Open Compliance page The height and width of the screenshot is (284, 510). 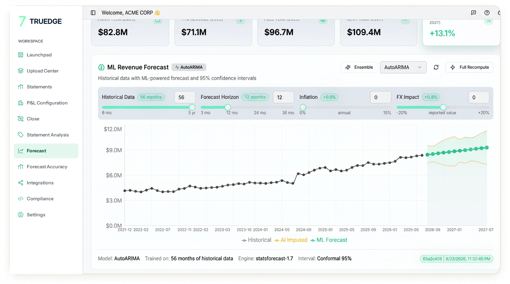[x=46, y=199]
